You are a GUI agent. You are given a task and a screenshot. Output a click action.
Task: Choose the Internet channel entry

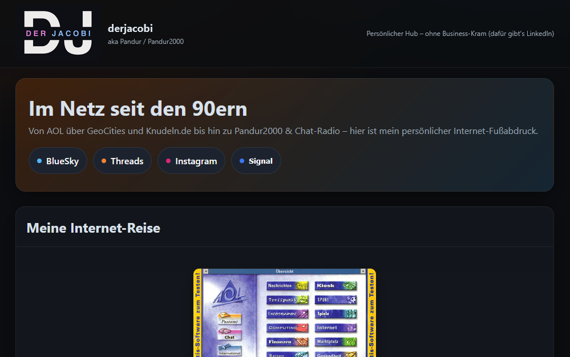(336, 328)
